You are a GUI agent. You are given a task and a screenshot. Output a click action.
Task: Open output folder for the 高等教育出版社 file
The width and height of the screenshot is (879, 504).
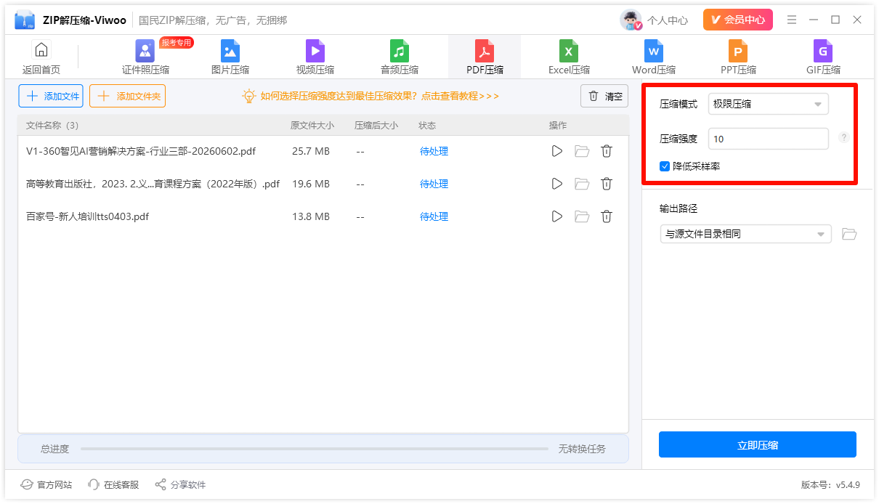[582, 184]
